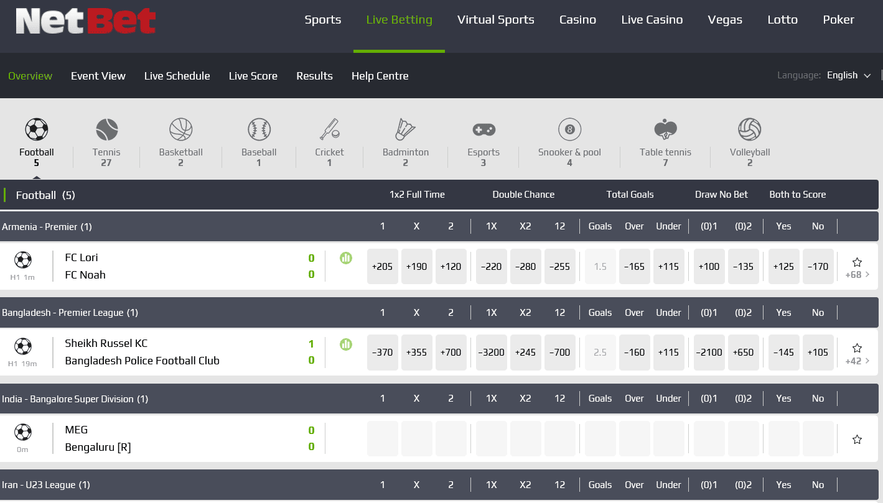Open statistics icon for FC Lori match
Screen dimensions: 883x503
pyautogui.click(x=346, y=257)
